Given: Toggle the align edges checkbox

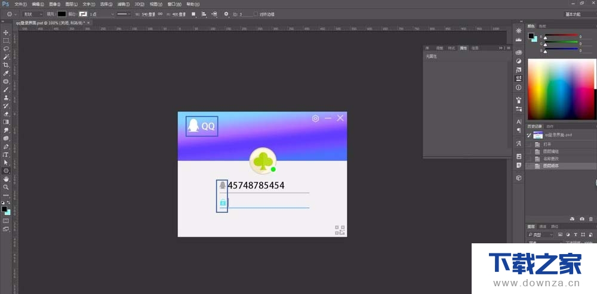Looking at the screenshot, I should click(x=256, y=14).
